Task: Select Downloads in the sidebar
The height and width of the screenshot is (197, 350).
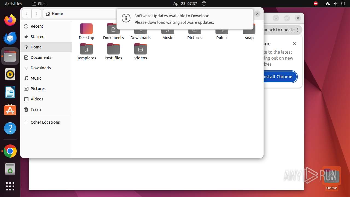Action: [x=46, y=68]
